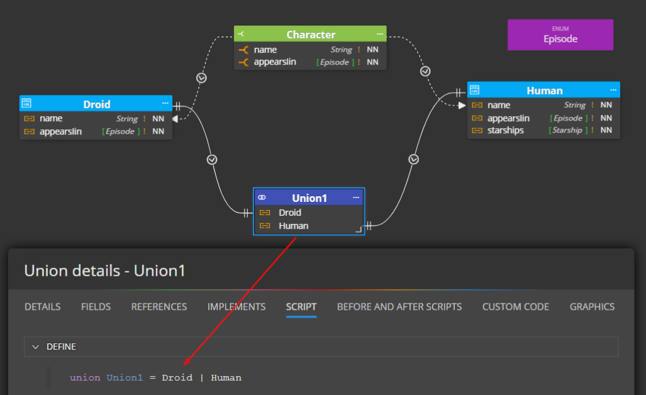Click the Union1 Droid member icon
The height and width of the screenshot is (395, 646).
click(265, 213)
